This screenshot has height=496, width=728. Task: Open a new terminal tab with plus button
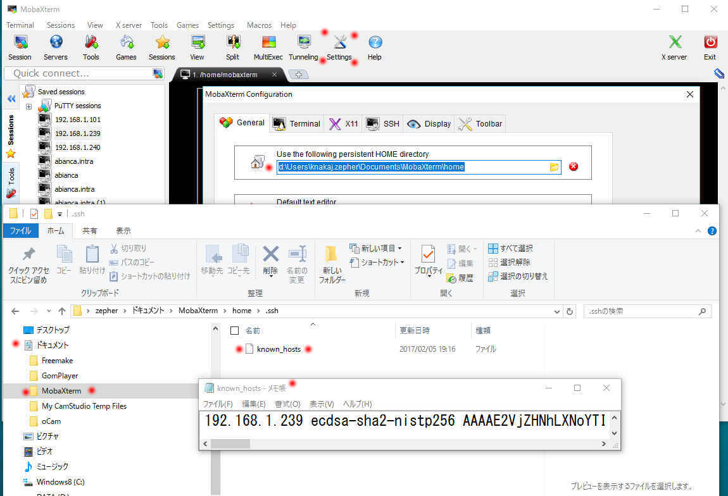(x=299, y=75)
